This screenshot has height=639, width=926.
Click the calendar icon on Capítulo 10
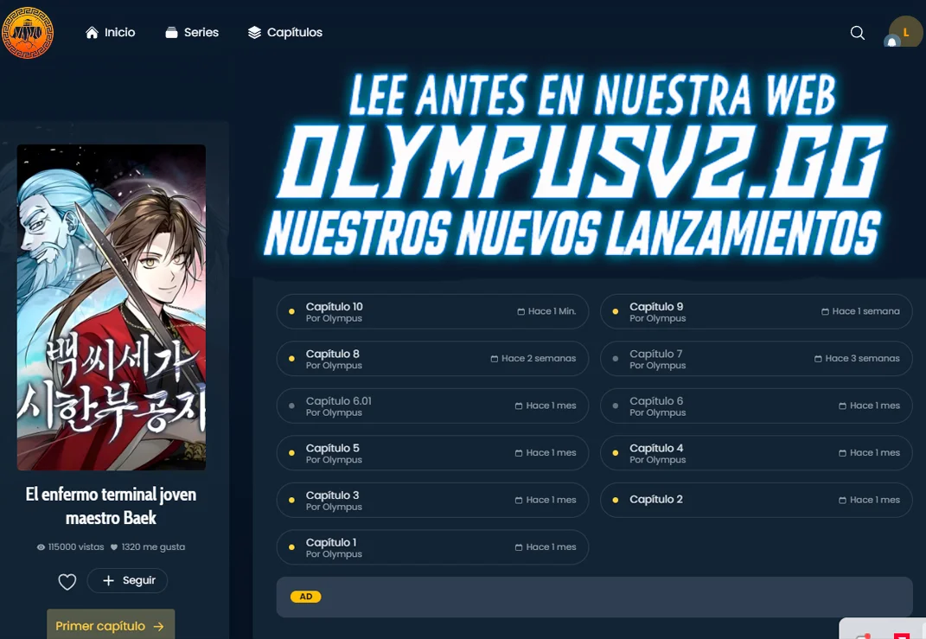520,312
